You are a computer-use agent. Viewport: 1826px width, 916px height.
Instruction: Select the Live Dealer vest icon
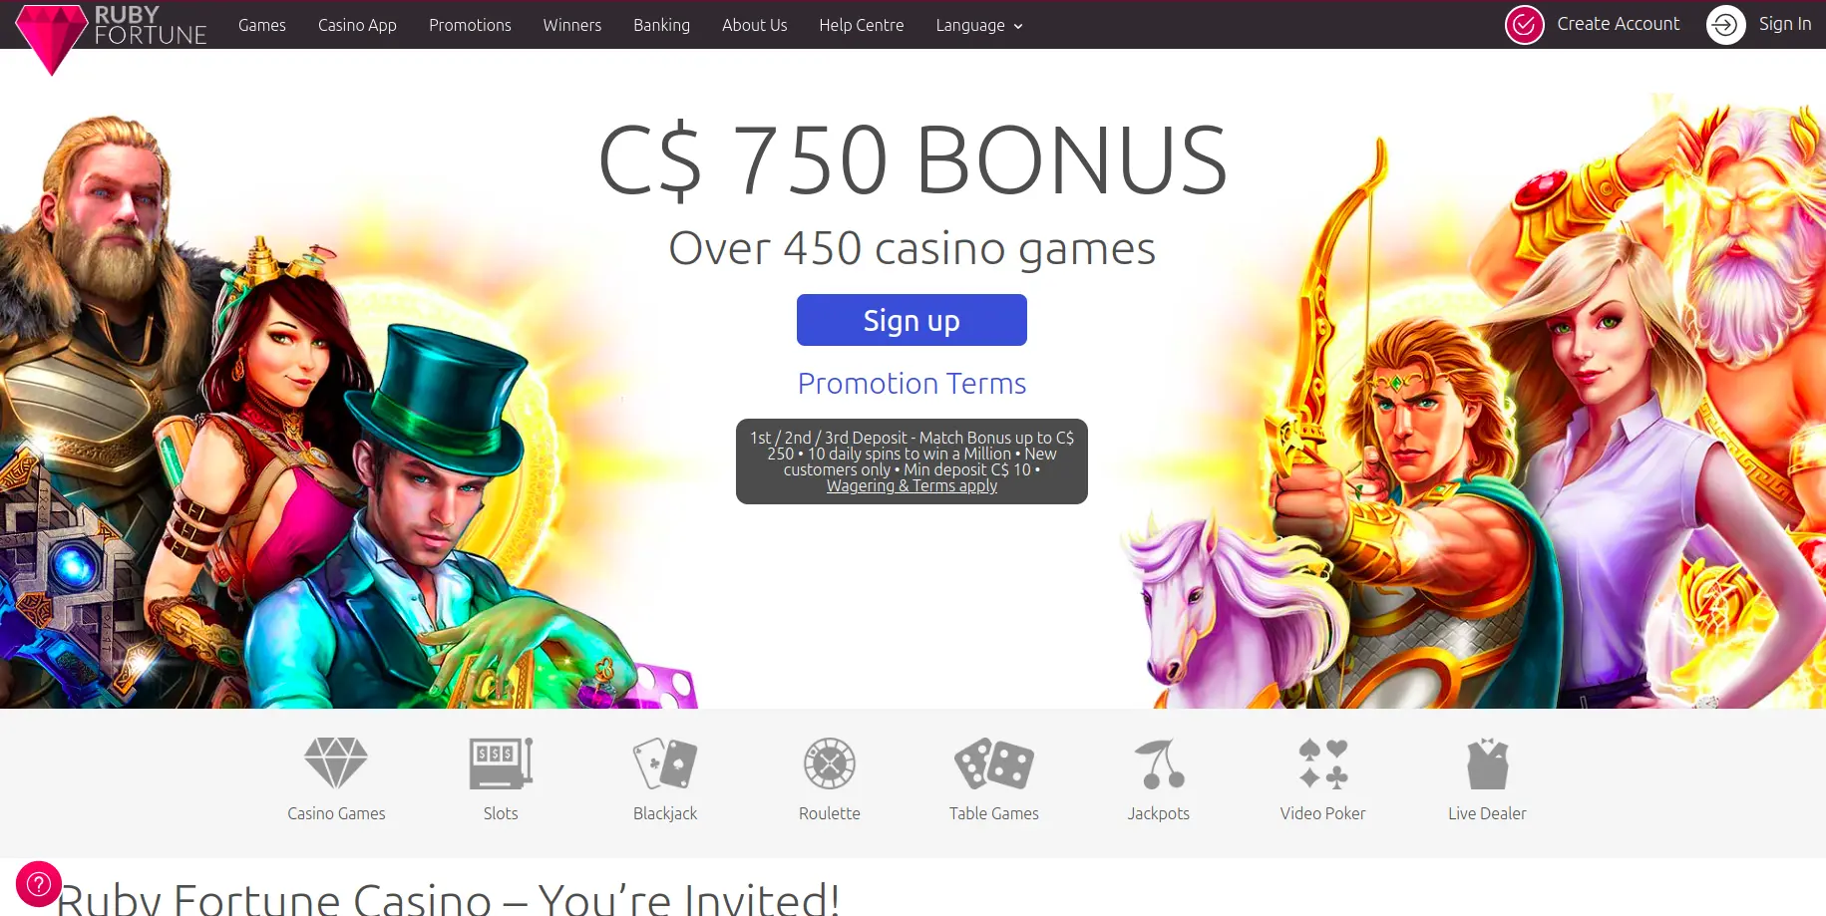1488,763
